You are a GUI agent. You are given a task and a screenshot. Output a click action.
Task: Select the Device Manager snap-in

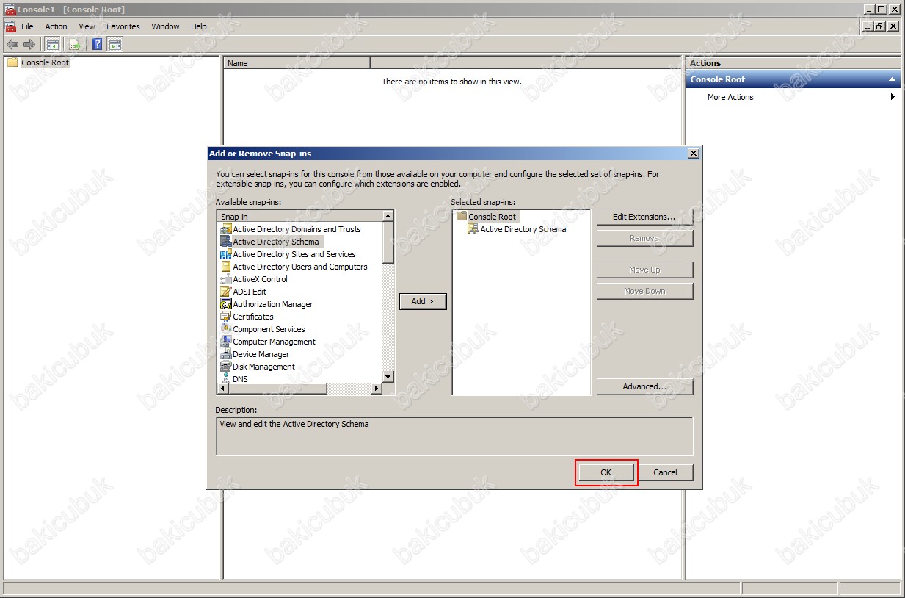point(255,354)
